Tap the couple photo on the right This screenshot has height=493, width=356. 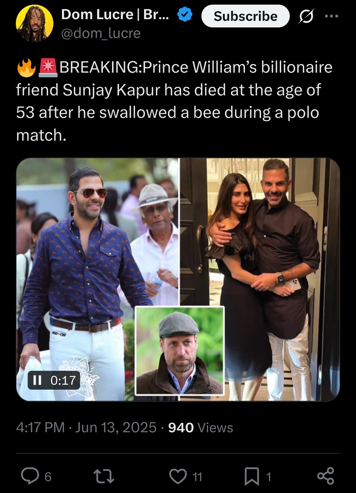tap(260, 279)
